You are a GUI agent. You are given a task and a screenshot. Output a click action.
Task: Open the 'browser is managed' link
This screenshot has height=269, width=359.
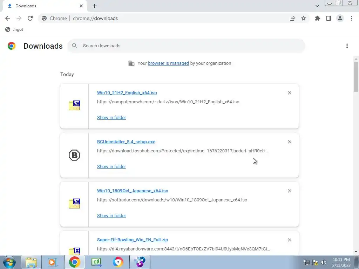pos(168,63)
